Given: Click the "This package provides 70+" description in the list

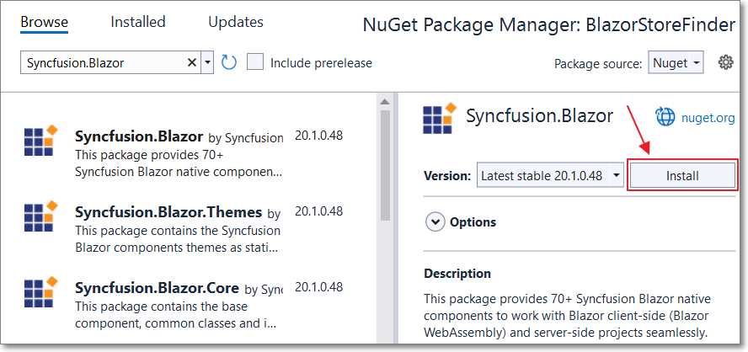Looking at the screenshot, I should click(x=179, y=164).
